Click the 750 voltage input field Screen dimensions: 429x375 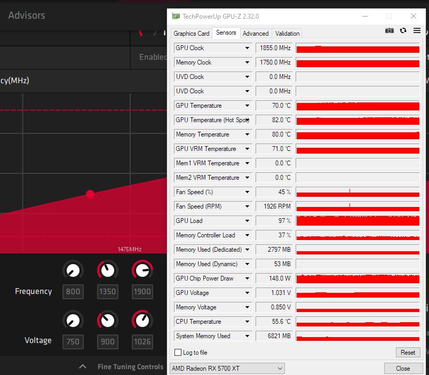coord(73,341)
